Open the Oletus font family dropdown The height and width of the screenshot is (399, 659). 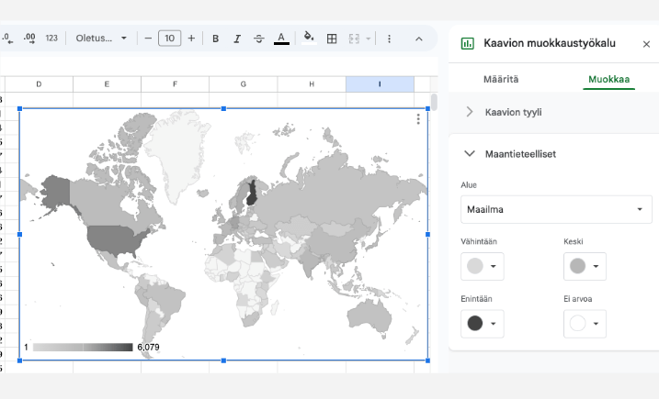[x=101, y=39]
